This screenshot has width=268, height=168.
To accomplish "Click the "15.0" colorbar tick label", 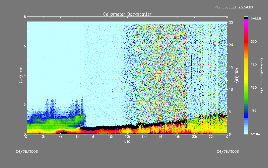I will (x=254, y=65).
